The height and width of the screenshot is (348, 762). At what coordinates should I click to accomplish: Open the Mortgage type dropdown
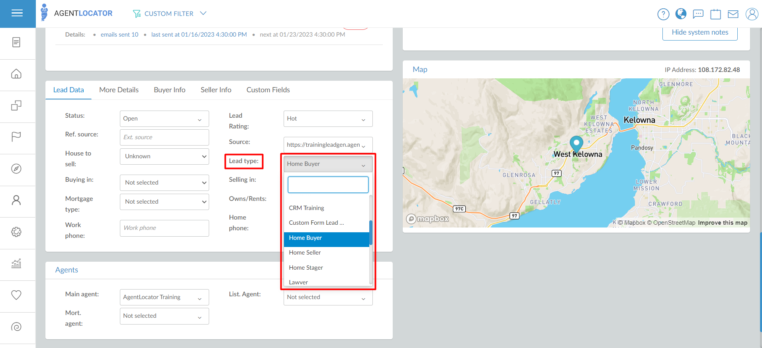click(x=164, y=202)
